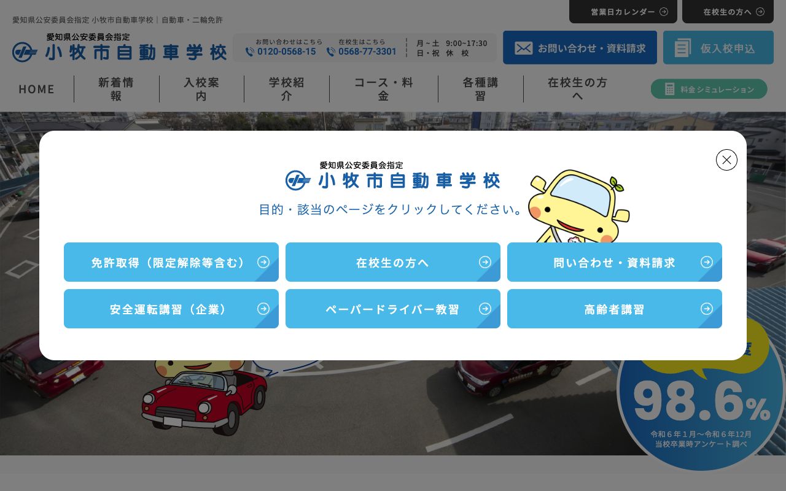Screen dimensions: 786x491
Task: Click the phone icon next to 0568-77-3301
Action: tap(330, 52)
